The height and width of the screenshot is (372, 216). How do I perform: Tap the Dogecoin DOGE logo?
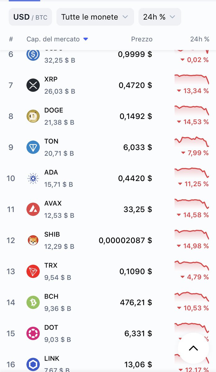[x=33, y=116]
